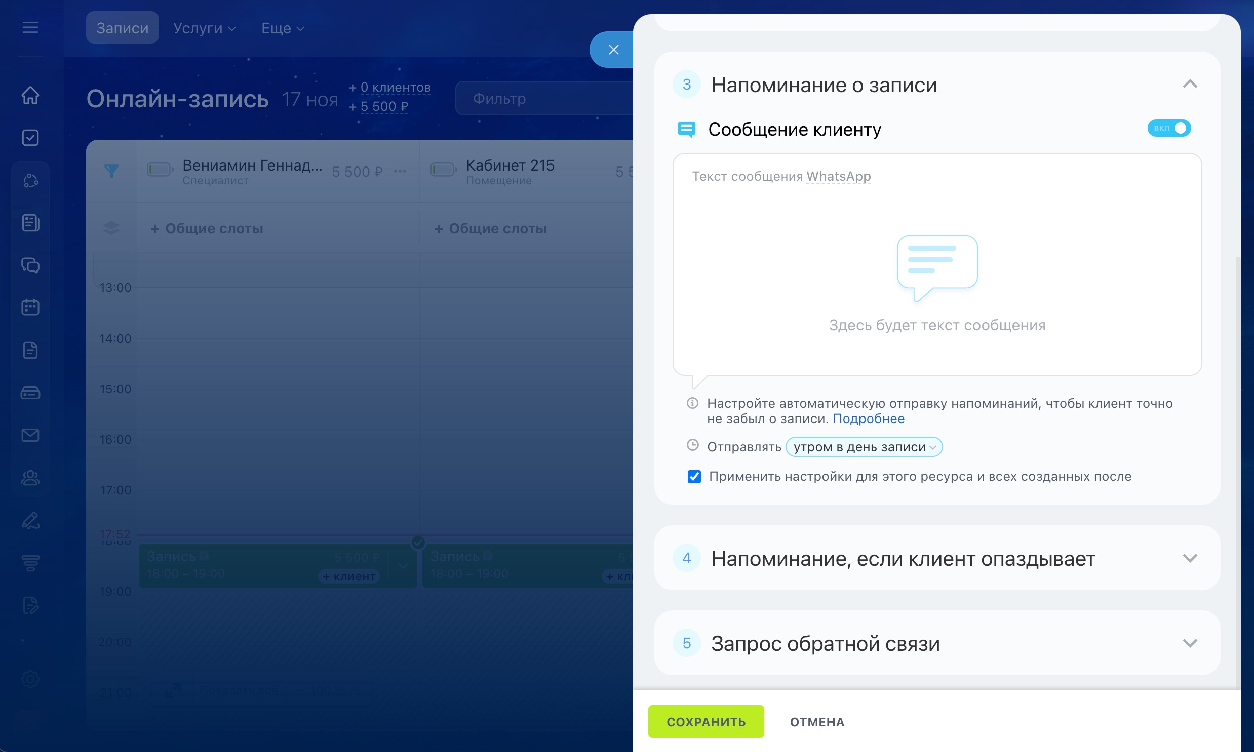
Task: Click the blue funnel filter icon
Action: (111, 171)
